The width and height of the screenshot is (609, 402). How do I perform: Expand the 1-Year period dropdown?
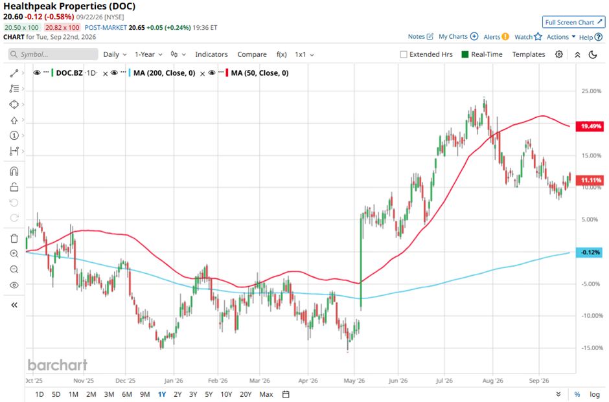coord(149,54)
